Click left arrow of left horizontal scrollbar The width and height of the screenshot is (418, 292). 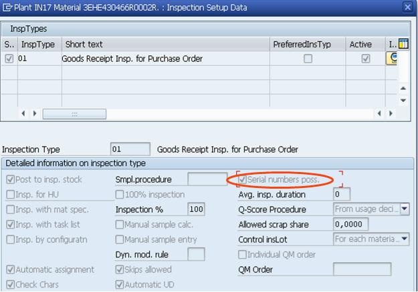(x=23, y=114)
